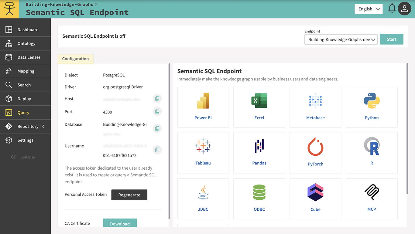The height and width of the screenshot is (234, 415).
Task: Download the CA Certificate
Action: point(120,223)
